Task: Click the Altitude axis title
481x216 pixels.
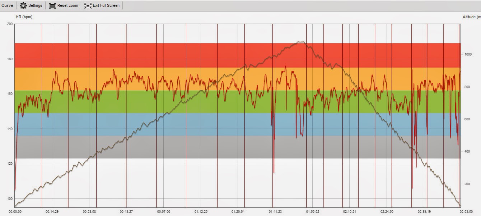Action: (471, 17)
